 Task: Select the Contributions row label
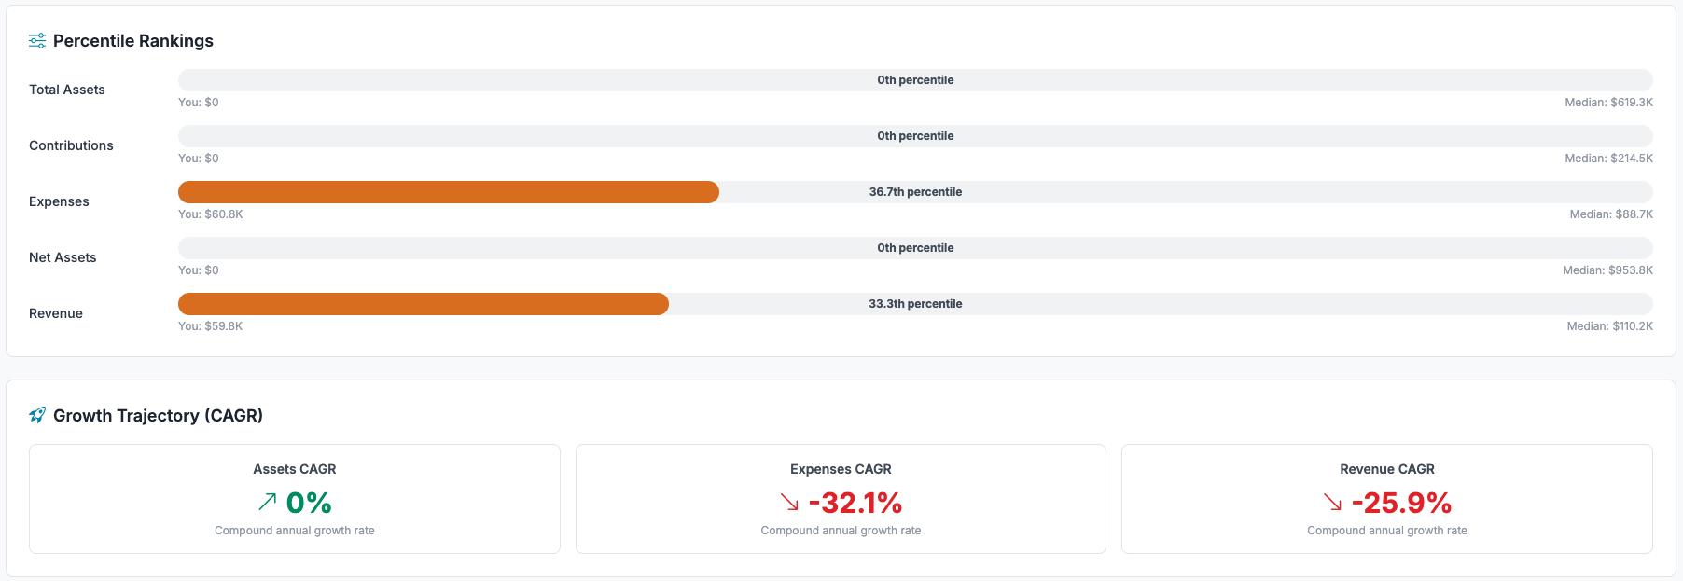(71, 145)
